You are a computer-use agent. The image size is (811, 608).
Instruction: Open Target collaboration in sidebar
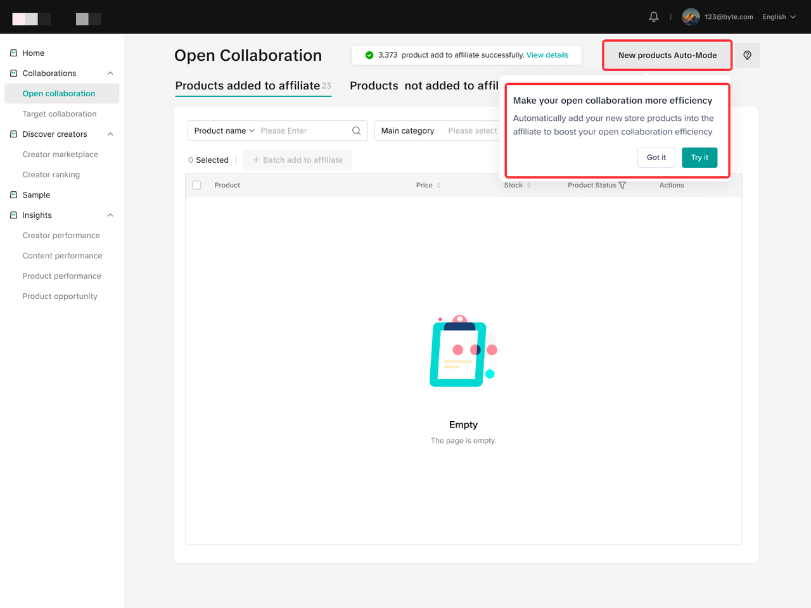pos(60,114)
